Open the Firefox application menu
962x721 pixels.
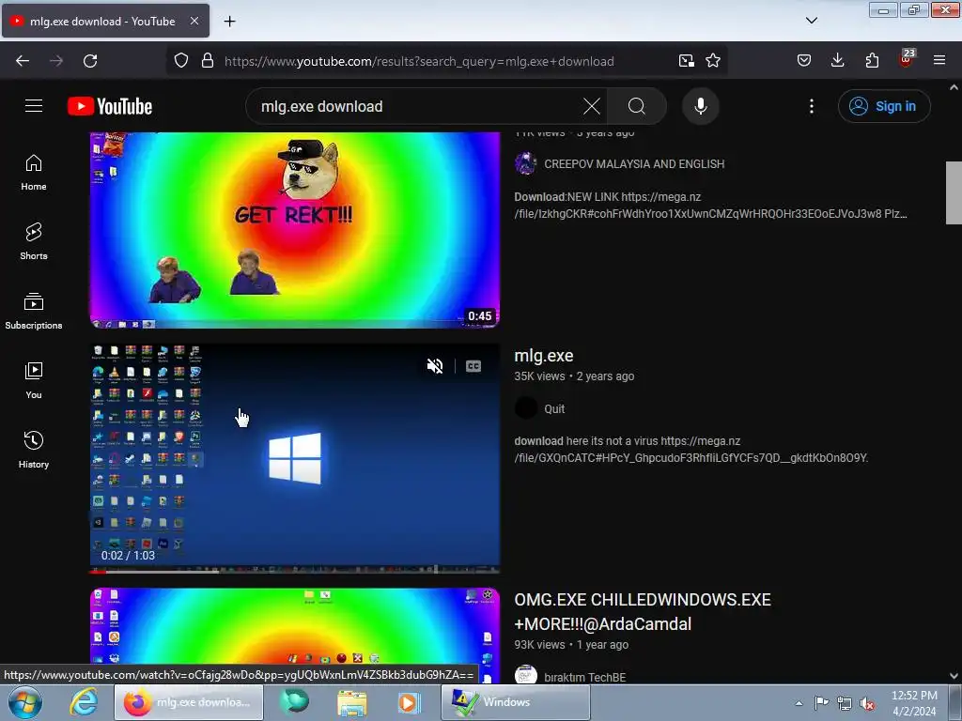(939, 61)
